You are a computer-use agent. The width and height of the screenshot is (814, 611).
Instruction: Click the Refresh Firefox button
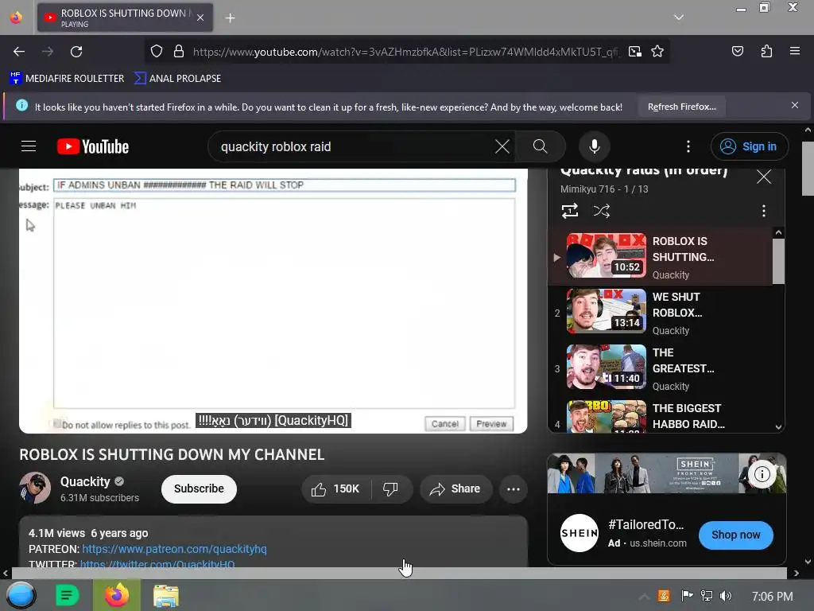point(681,107)
